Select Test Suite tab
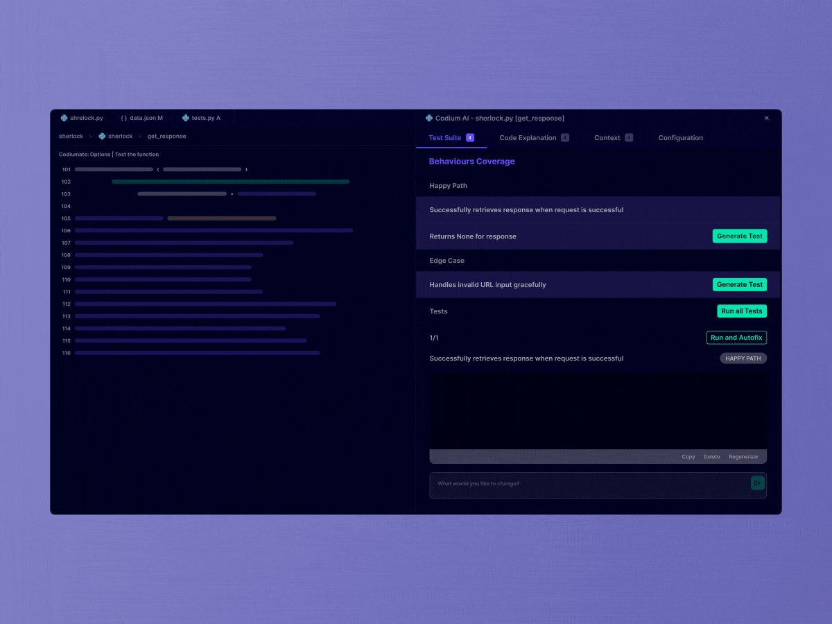Viewport: 832px width, 624px height. click(451, 137)
